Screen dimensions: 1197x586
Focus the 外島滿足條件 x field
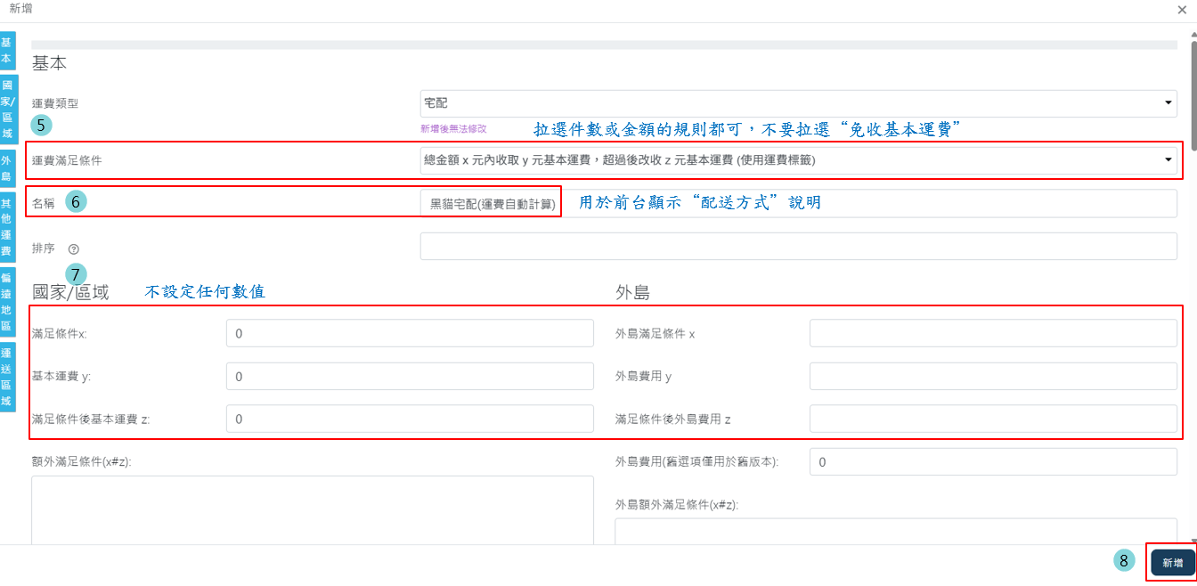[x=992, y=333]
